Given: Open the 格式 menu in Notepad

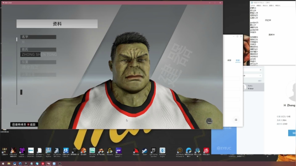Looking at the screenshot, I should tap(265, 5).
